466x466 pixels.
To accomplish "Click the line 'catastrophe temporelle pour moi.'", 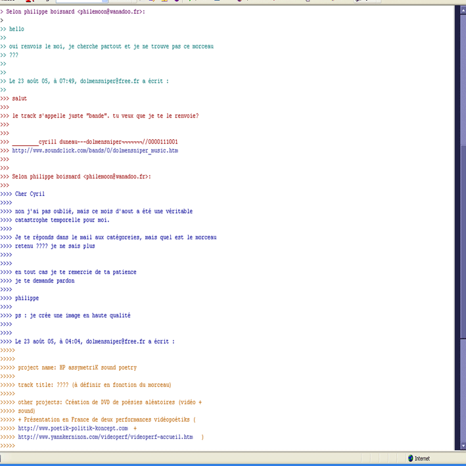I will click(x=55, y=220).
